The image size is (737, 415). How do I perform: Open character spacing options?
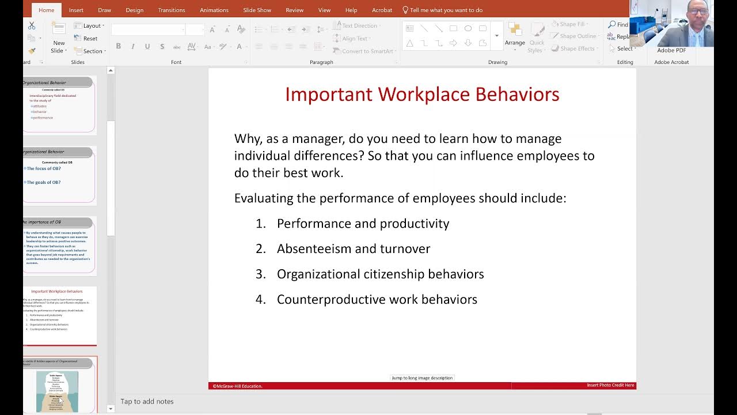tap(193, 47)
